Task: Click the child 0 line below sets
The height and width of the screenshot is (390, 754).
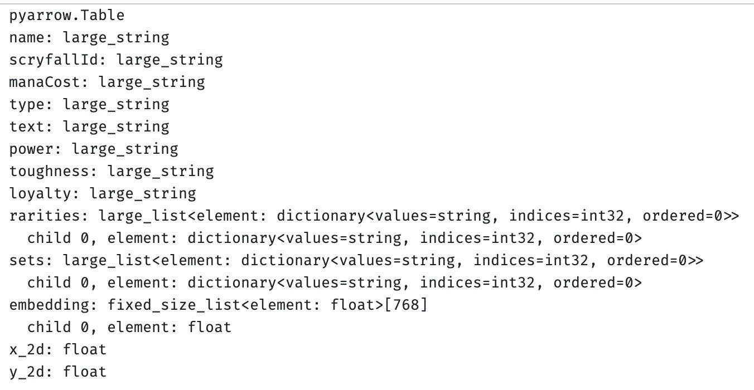Action: pos(335,282)
